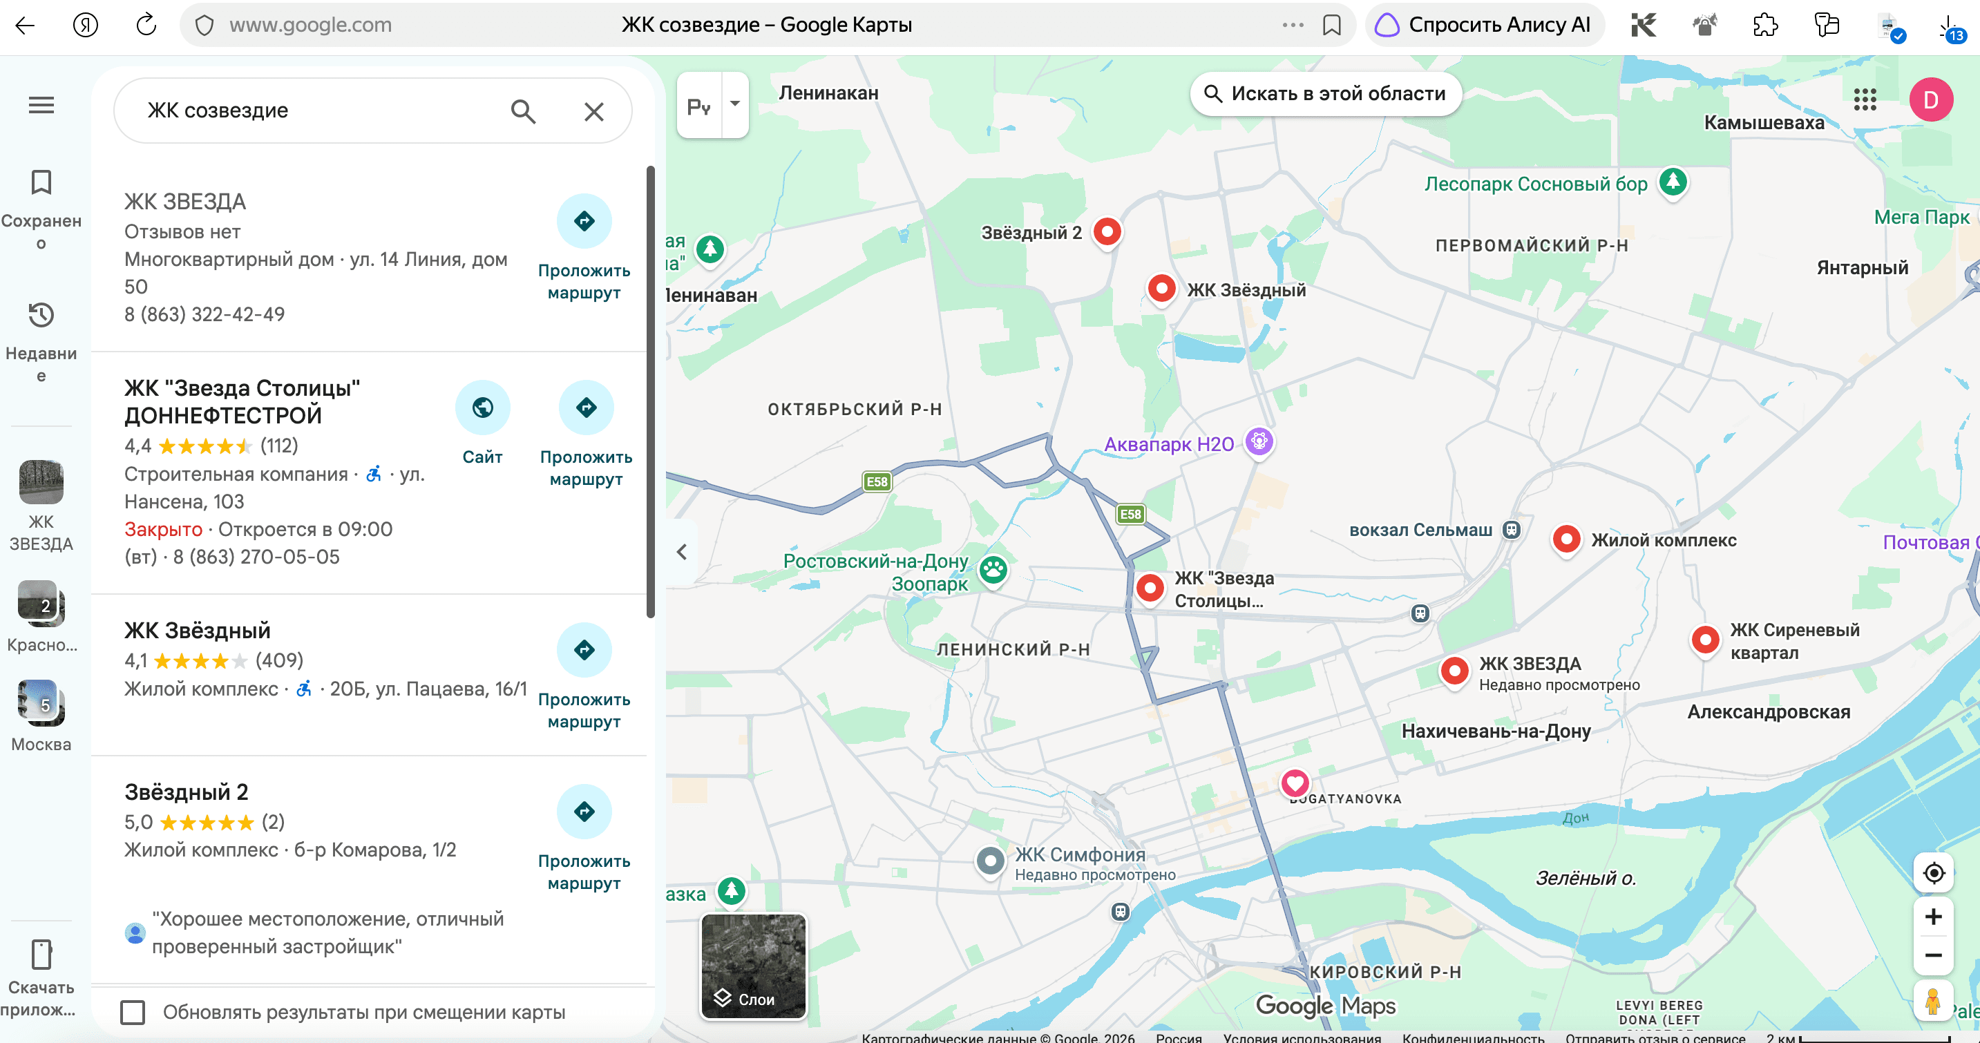
Task: Open Условия использования link in map footer
Action: [x=1302, y=1037]
